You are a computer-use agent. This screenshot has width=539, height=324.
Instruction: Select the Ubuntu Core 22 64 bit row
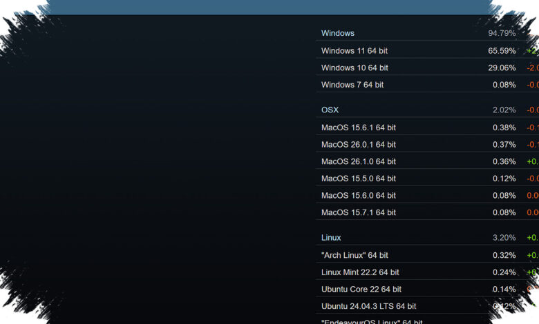[427, 290]
